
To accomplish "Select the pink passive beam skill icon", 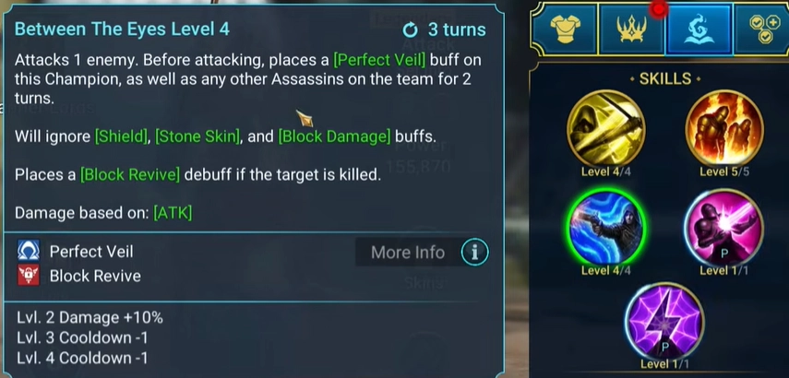I will click(x=724, y=228).
